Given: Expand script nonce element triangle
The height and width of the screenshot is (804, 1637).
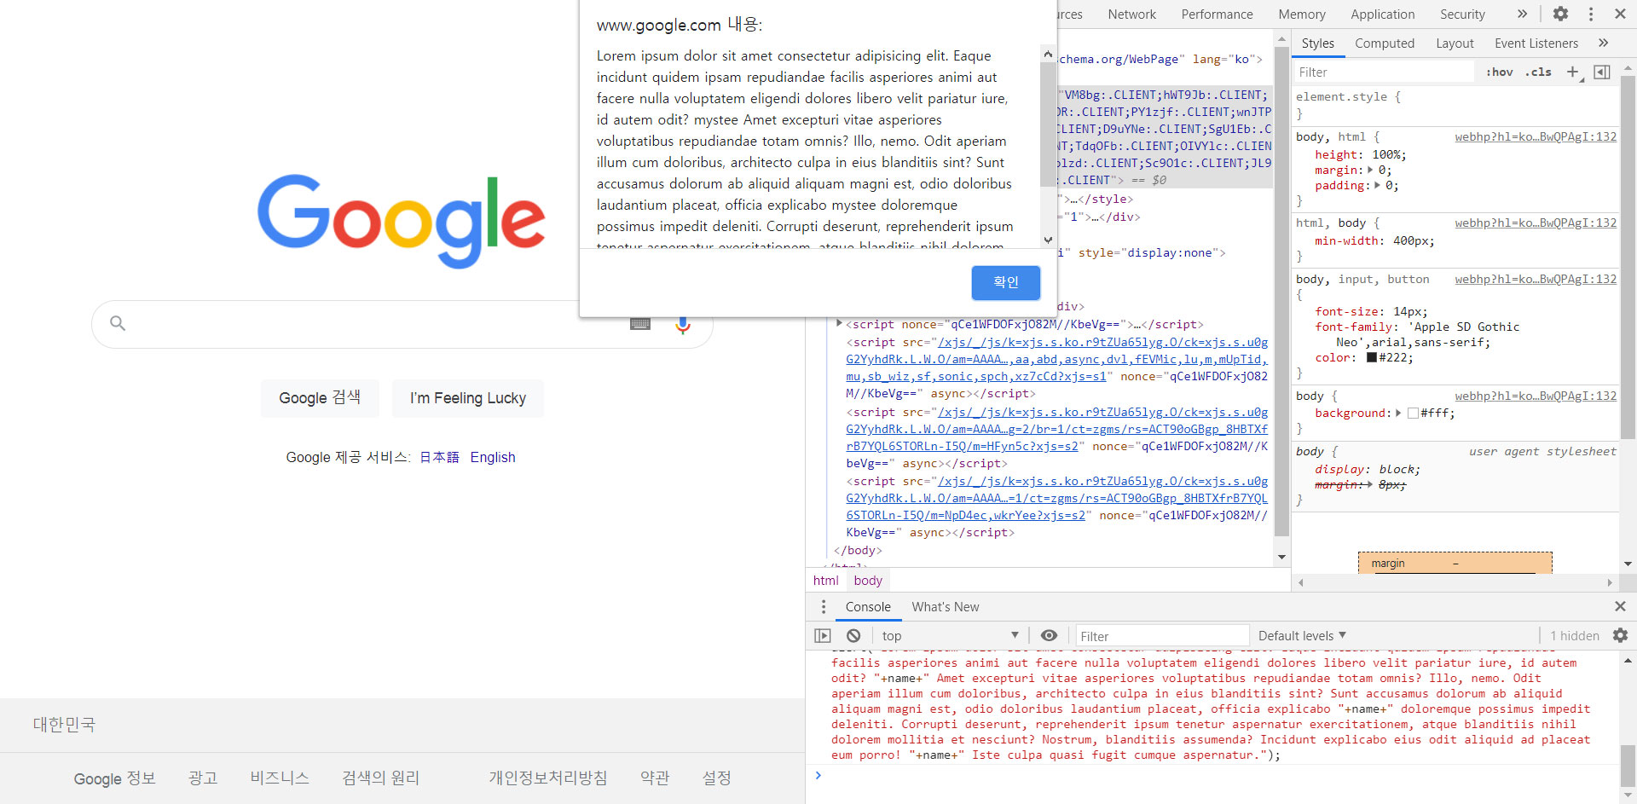Looking at the screenshot, I should (840, 324).
